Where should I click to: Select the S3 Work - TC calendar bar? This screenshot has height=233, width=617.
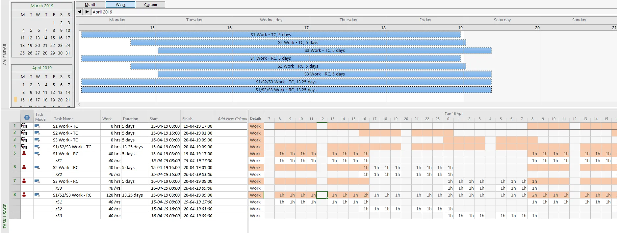pos(325,50)
